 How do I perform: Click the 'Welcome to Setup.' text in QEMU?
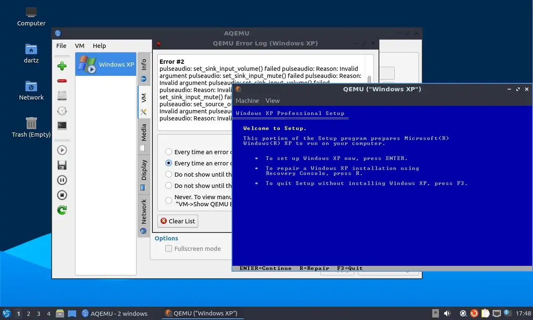click(275, 128)
